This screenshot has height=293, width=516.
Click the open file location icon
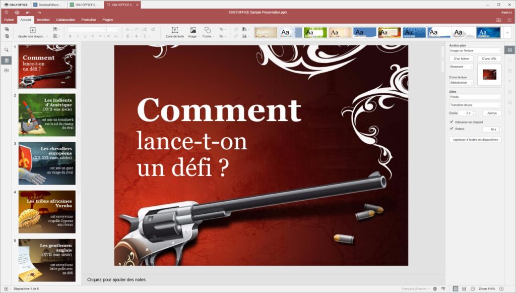(x=499, y=20)
